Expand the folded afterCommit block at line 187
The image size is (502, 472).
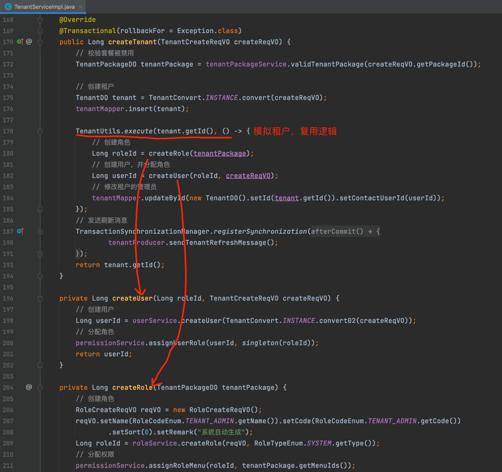click(40, 231)
